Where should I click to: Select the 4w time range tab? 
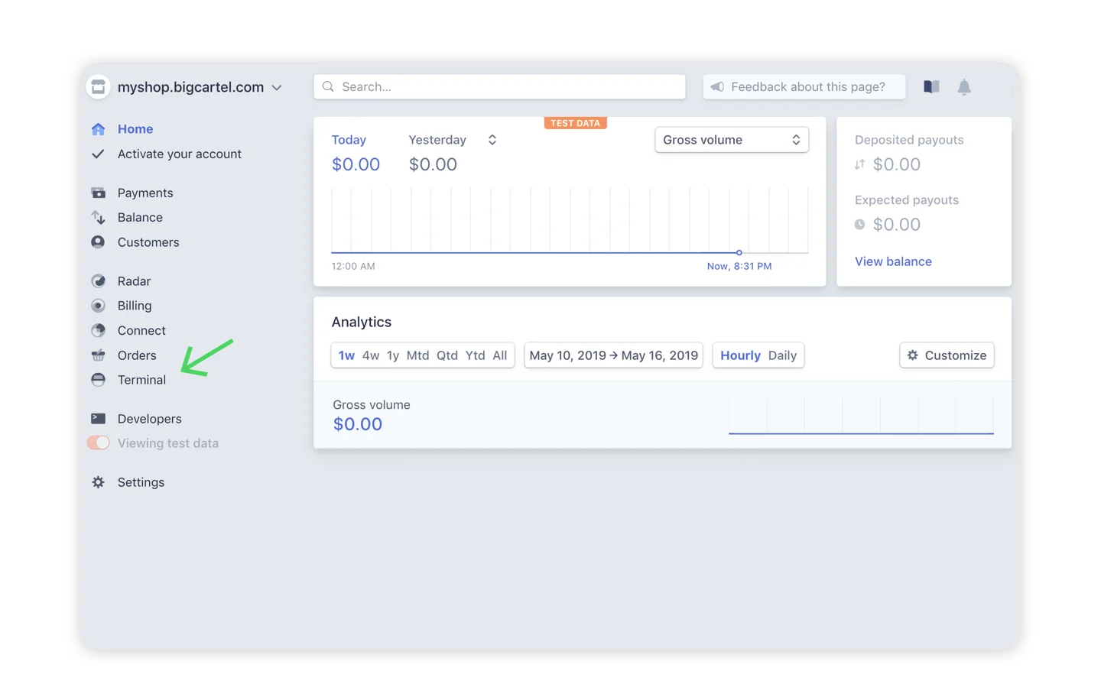click(371, 355)
